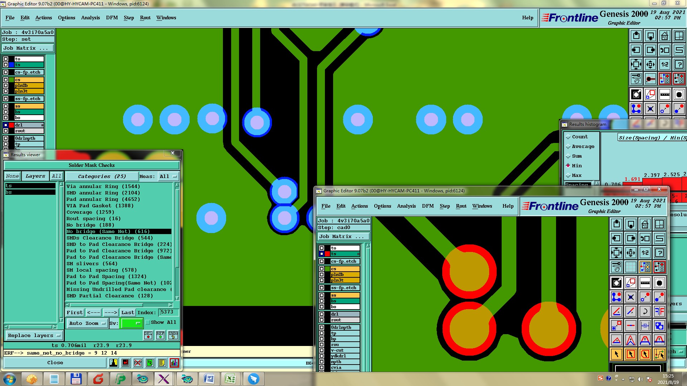The width and height of the screenshot is (687, 386).
Task: Toggle visibility box of drl layer
Action: pyautogui.click(x=6, y=125)
